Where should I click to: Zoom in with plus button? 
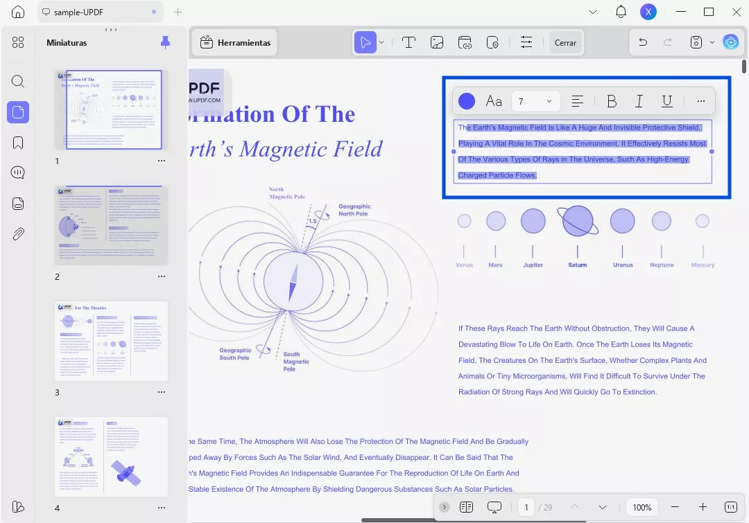pos(703,507)
